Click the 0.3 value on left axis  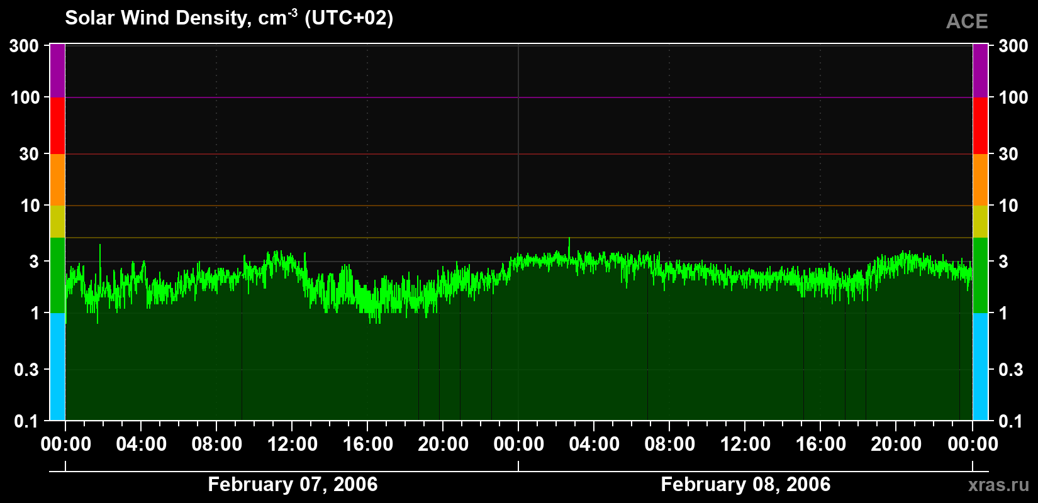coord(26,370)
